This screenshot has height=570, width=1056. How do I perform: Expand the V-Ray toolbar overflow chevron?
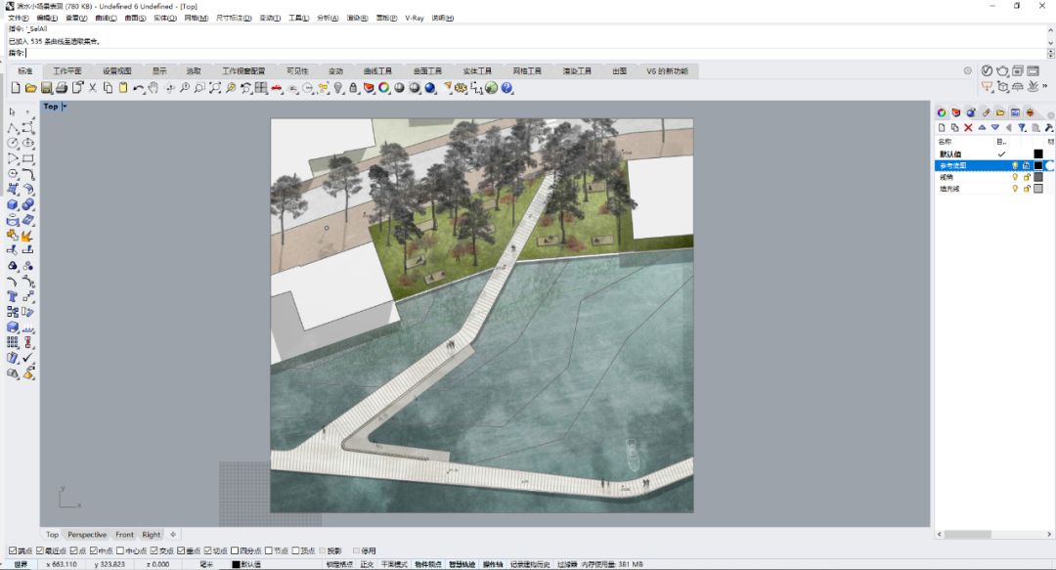(1045, 86)
